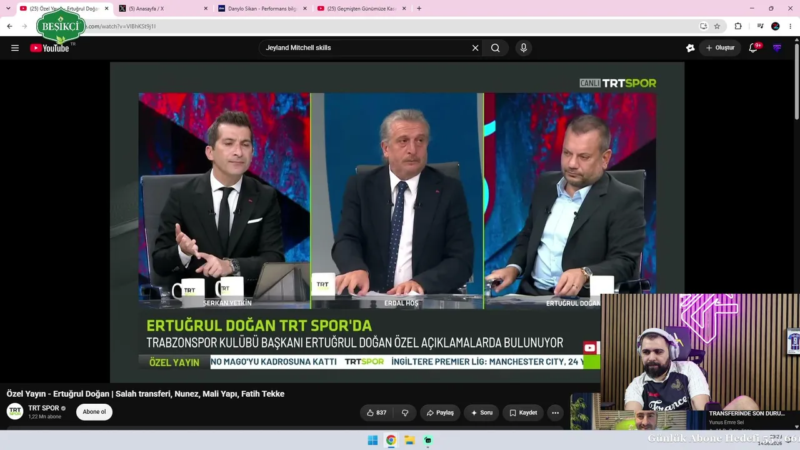Open the YouTube account avatar menu
800x450 pixels.
click(x=777, y=48)
